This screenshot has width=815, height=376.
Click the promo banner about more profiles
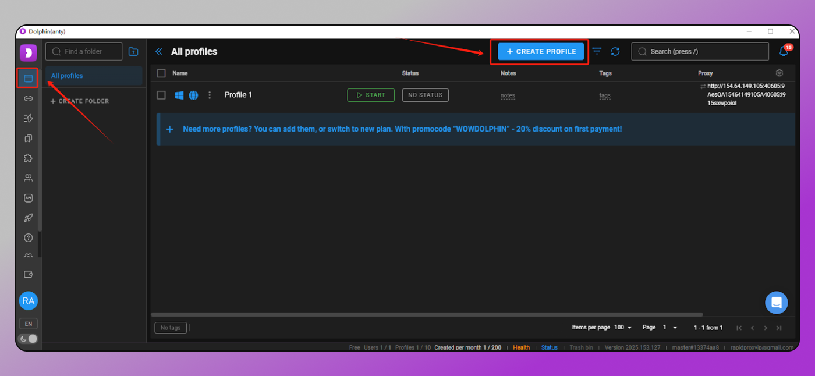[476, 129]
